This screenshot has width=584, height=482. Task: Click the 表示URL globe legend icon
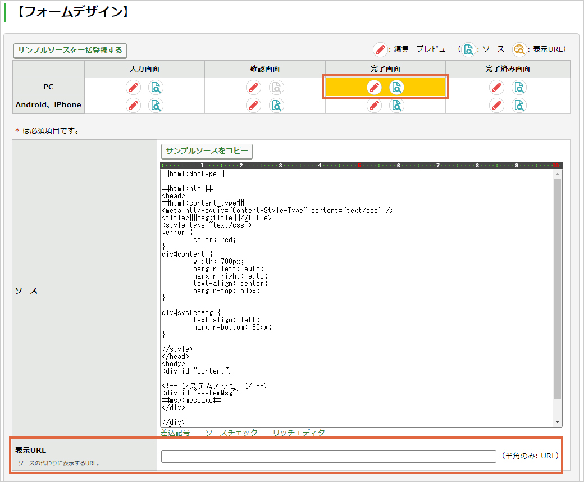(519, 49)
